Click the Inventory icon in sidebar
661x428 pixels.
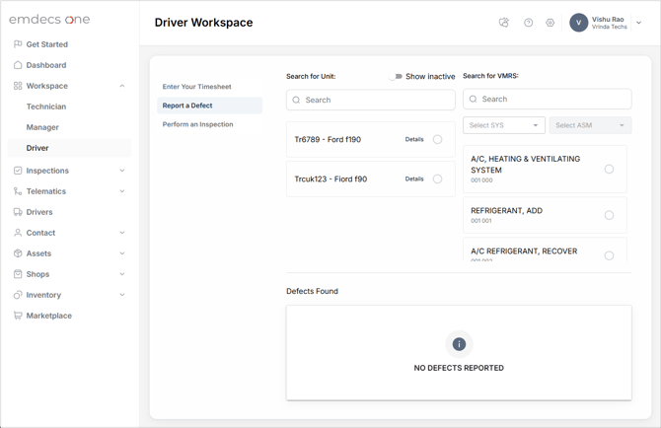18,295
